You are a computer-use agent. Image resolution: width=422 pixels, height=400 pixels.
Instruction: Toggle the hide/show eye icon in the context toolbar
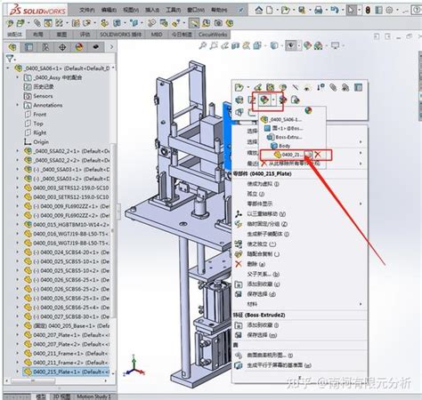(307, 87)
